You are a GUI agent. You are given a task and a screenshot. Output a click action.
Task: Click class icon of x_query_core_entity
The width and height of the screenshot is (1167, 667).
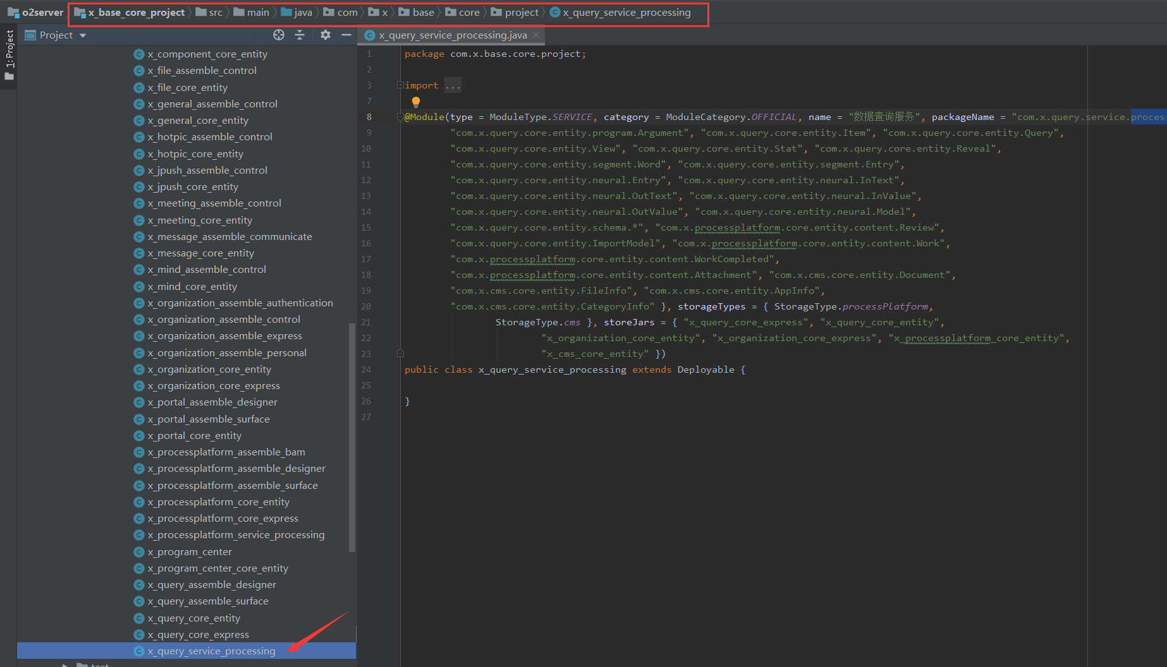139,618
